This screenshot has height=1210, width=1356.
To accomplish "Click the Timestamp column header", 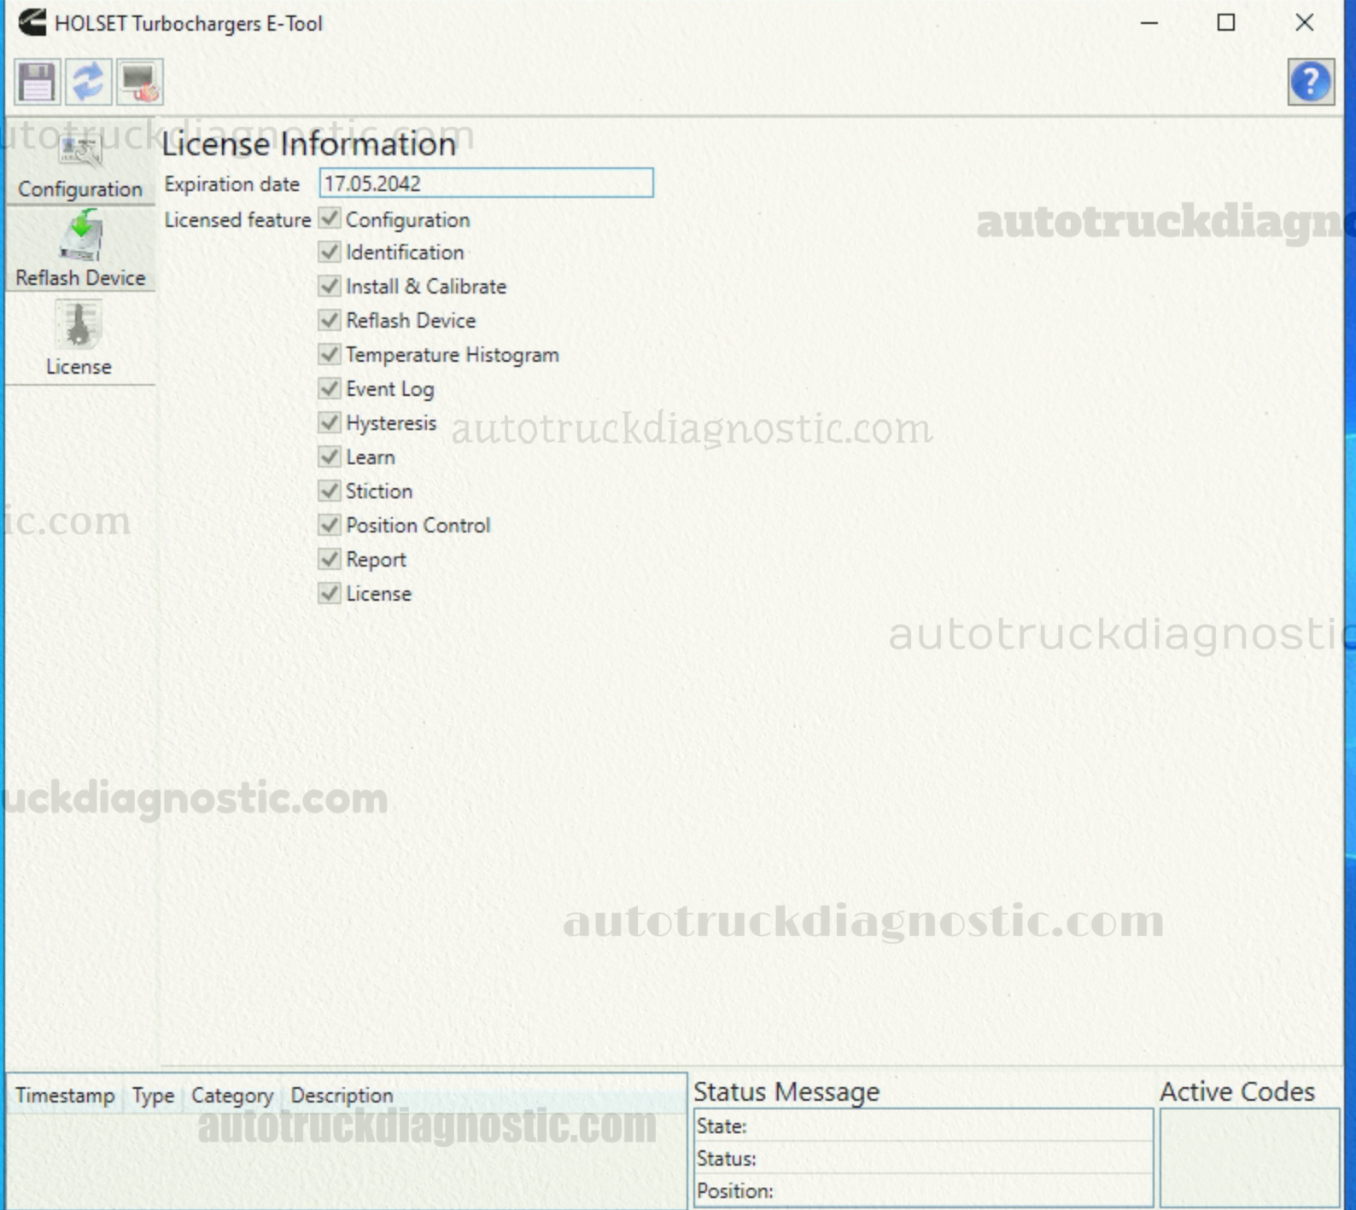I will [65, 1095].
